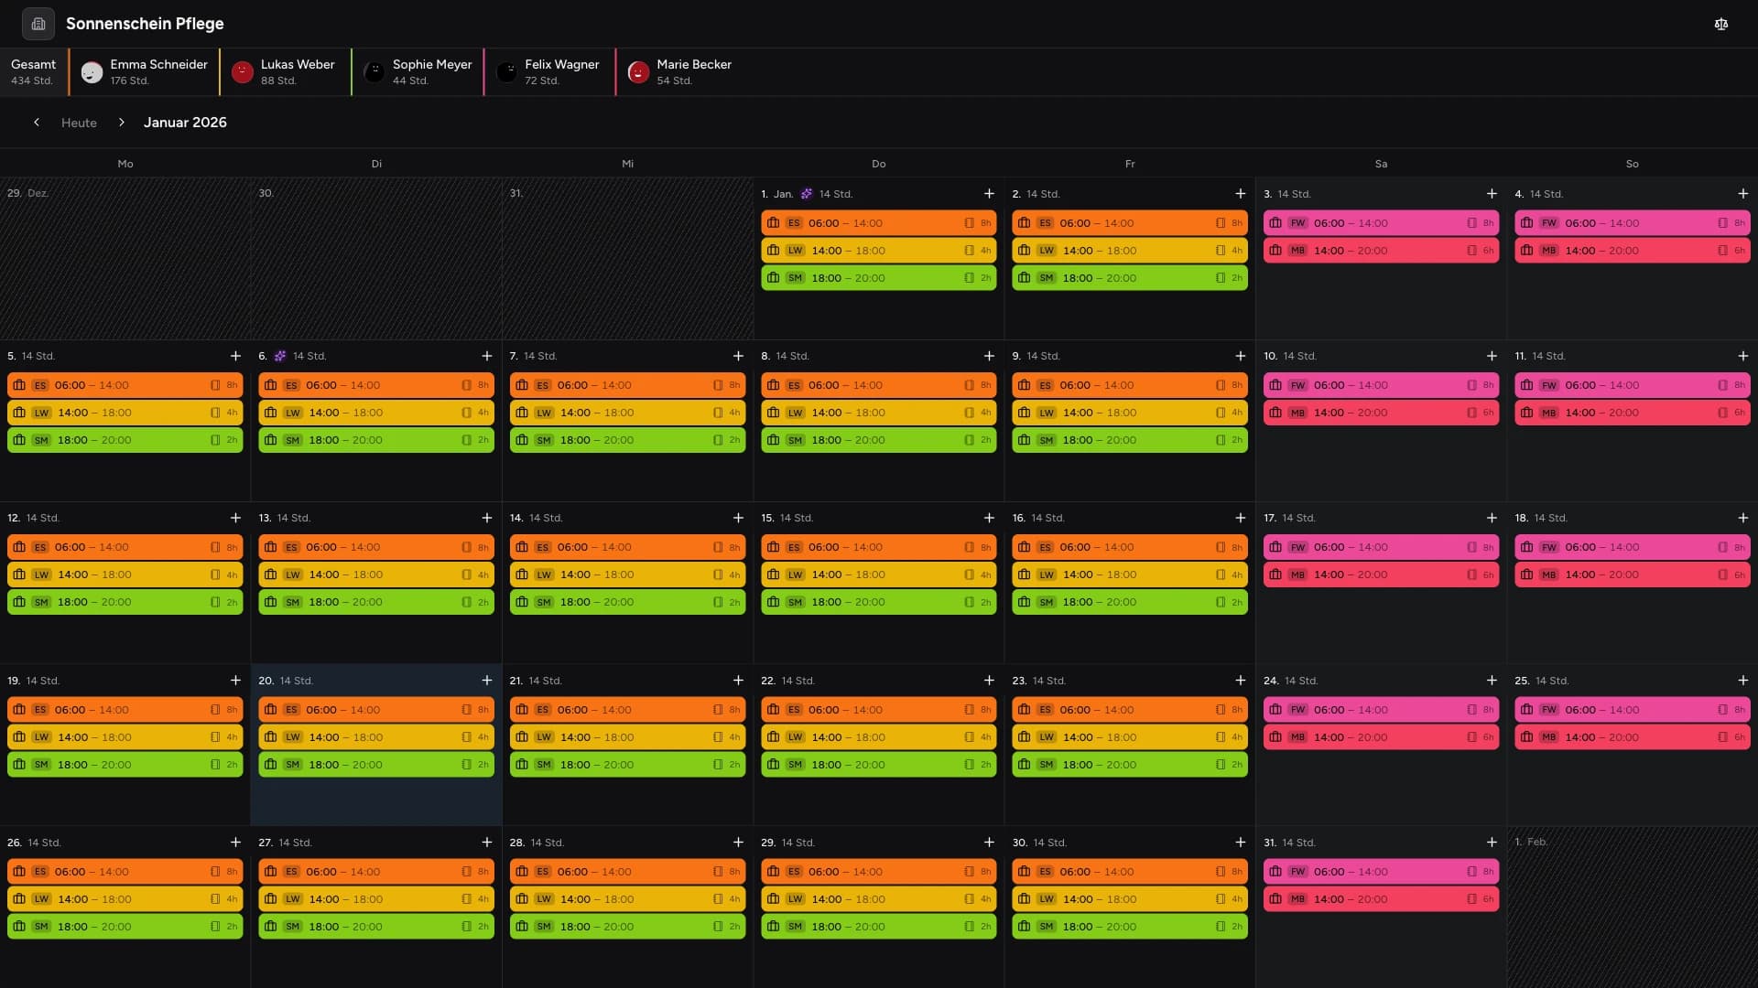Add a shift on January 20 via plus button

(x=486, y=681)
